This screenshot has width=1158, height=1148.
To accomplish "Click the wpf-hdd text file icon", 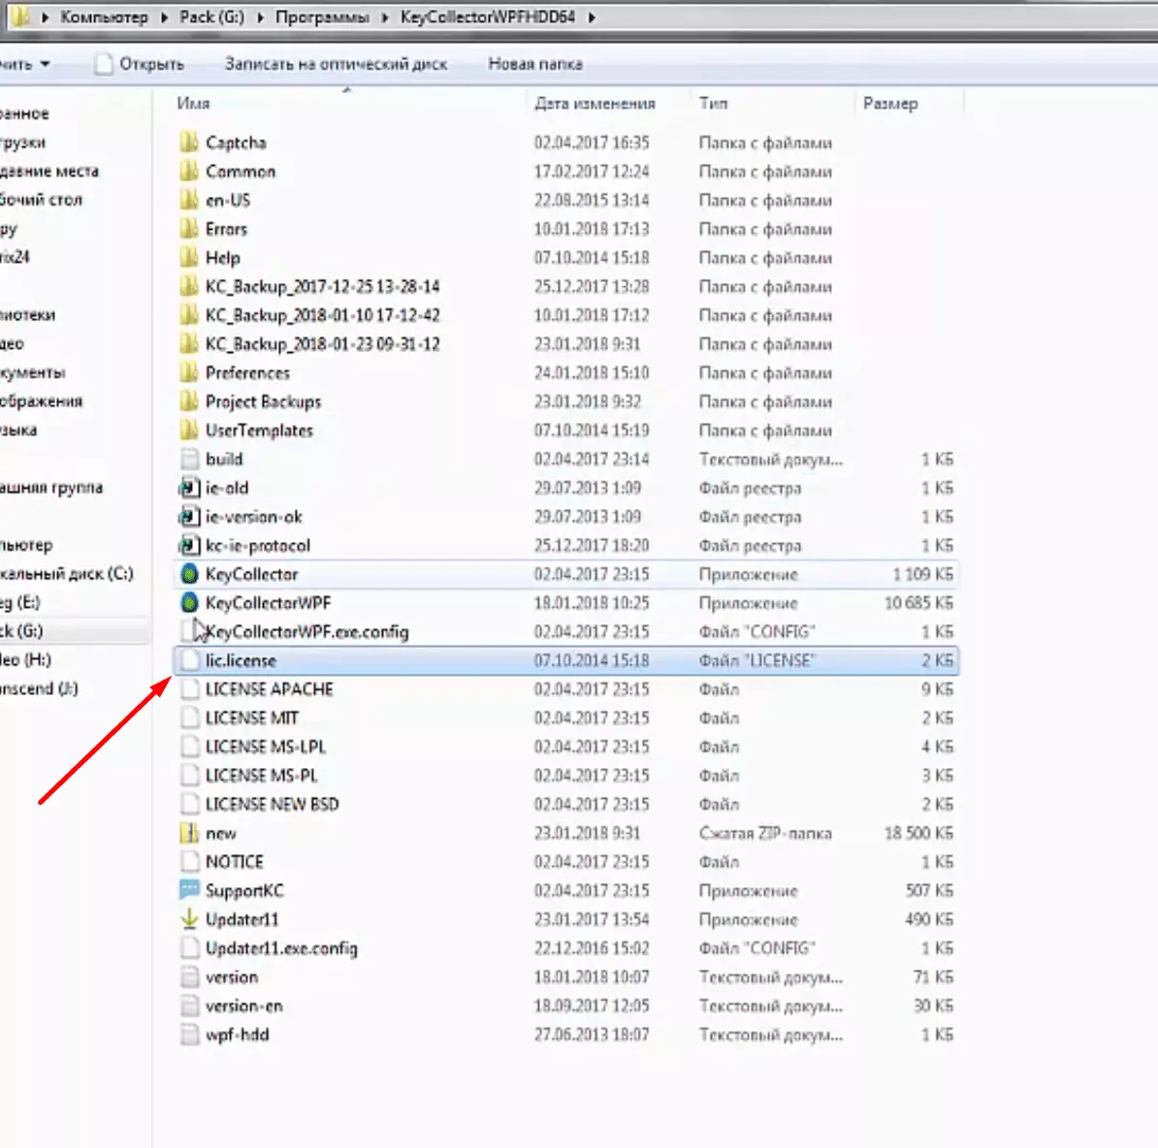I will [190, 1035].
